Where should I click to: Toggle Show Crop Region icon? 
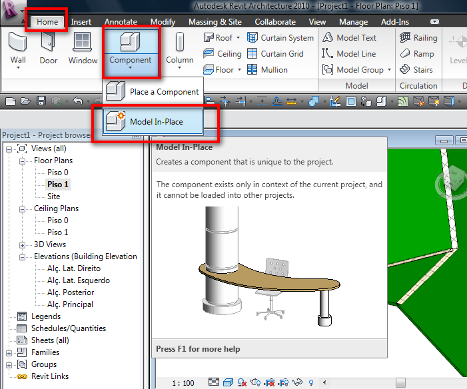(x=283, y=382)
